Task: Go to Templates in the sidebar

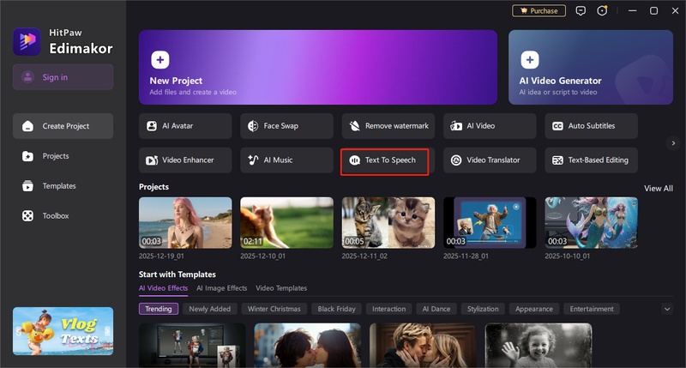Action: point(59,186)
